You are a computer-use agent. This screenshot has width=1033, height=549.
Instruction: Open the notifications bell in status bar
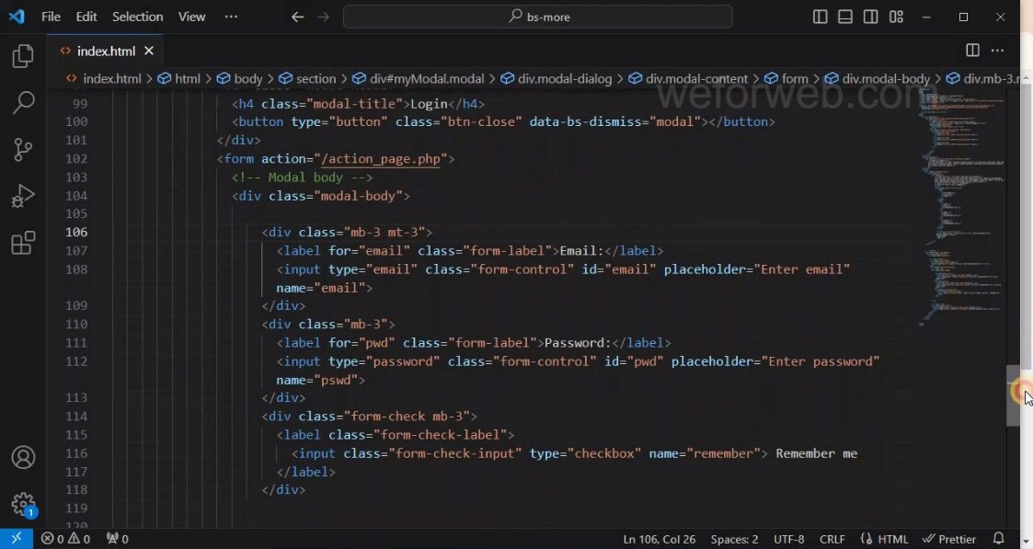click(x=999, y=539)
